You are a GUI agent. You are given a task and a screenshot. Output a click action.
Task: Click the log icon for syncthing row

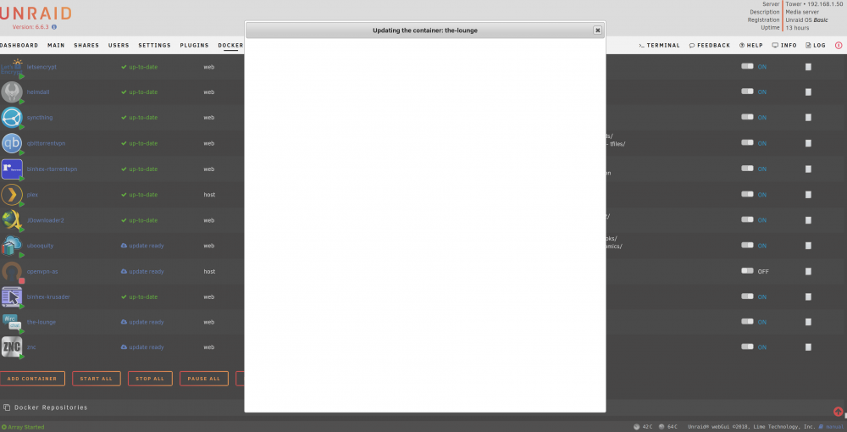808,117
